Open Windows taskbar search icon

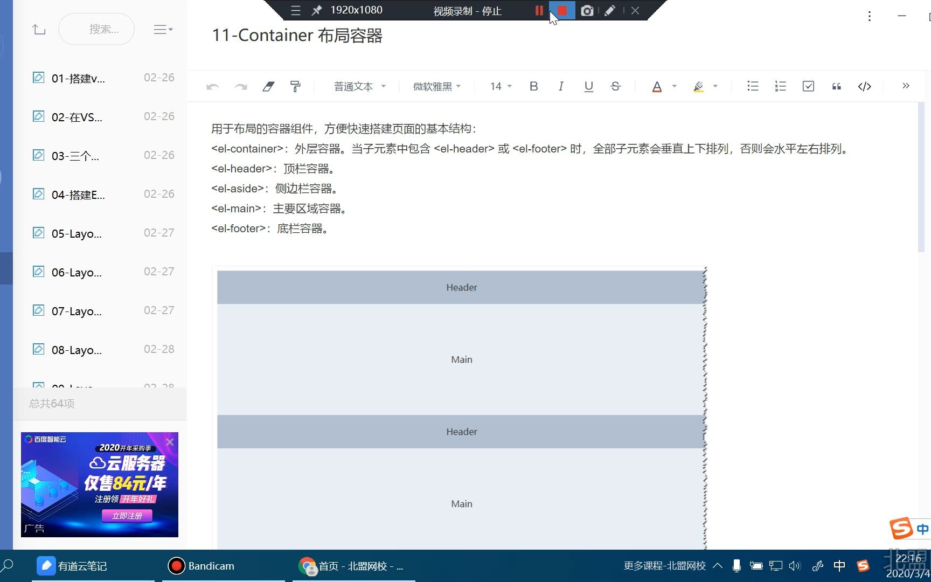(7, 565)
